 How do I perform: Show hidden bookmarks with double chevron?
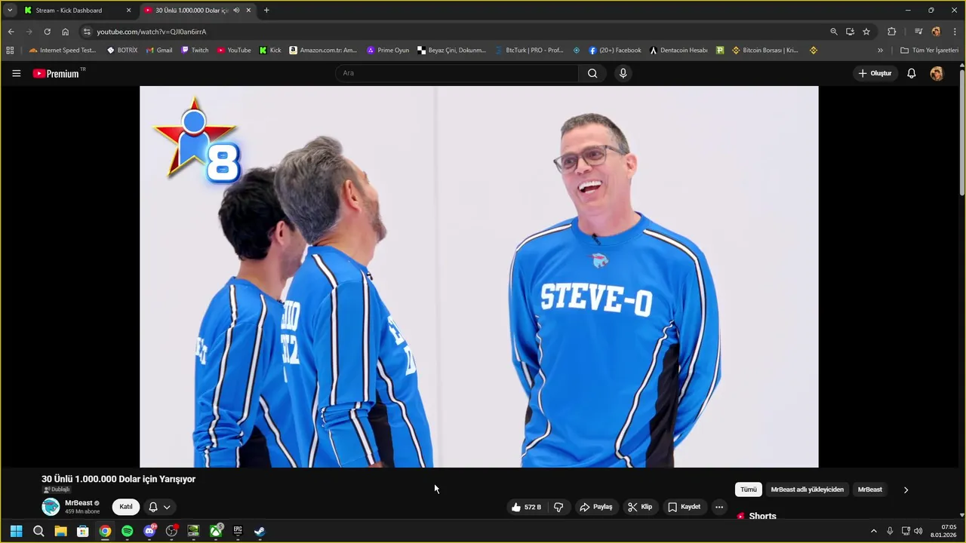click(880, 51)
